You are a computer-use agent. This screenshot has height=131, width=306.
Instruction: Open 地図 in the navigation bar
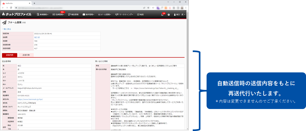[x=140, y=15]
